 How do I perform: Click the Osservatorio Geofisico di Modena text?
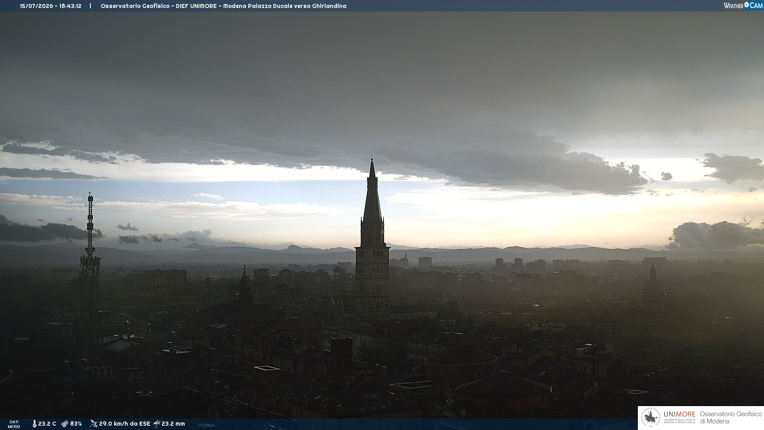(x=731, y=418)
